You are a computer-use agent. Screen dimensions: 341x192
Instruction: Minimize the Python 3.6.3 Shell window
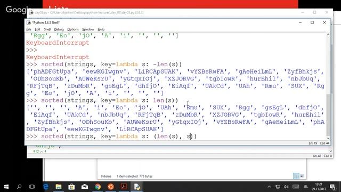(300, 22)
